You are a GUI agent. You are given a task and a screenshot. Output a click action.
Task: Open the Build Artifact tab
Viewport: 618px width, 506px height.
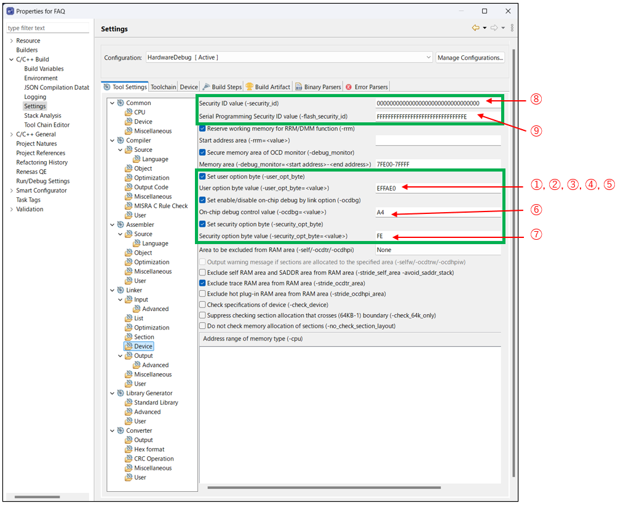(268, 87)
